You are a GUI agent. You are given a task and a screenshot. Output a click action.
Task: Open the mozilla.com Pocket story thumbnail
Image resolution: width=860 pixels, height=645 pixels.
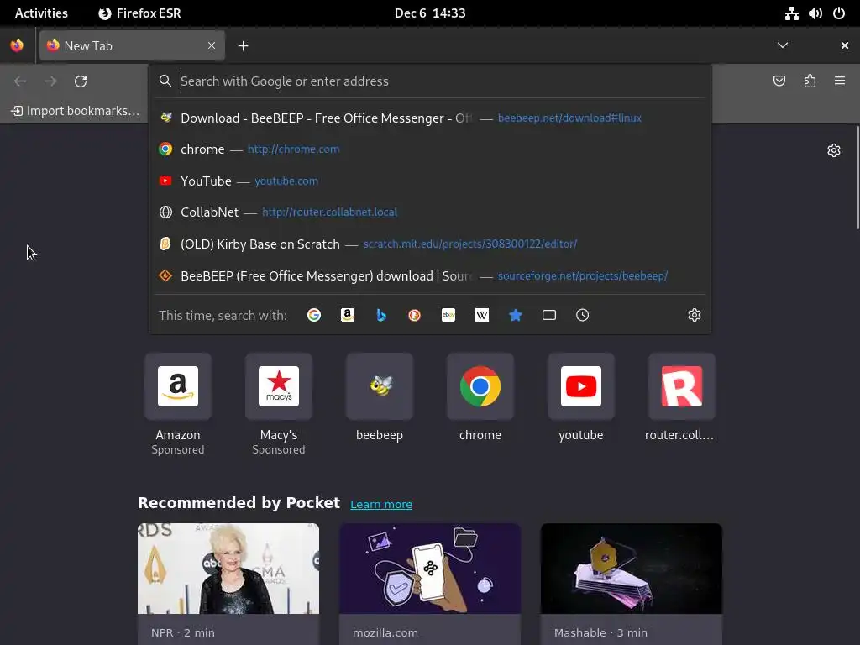(430, 569)
